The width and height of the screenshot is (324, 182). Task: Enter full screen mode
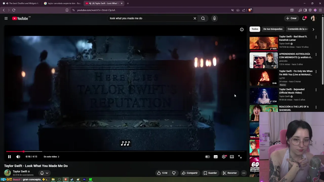[240, 157]
